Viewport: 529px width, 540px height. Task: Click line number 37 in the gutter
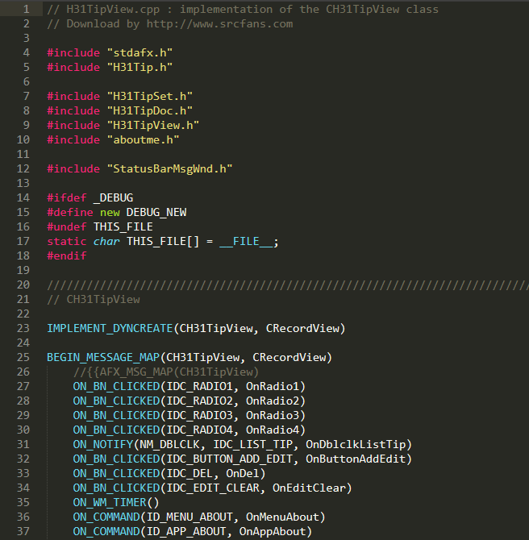[x=23, y=531]
